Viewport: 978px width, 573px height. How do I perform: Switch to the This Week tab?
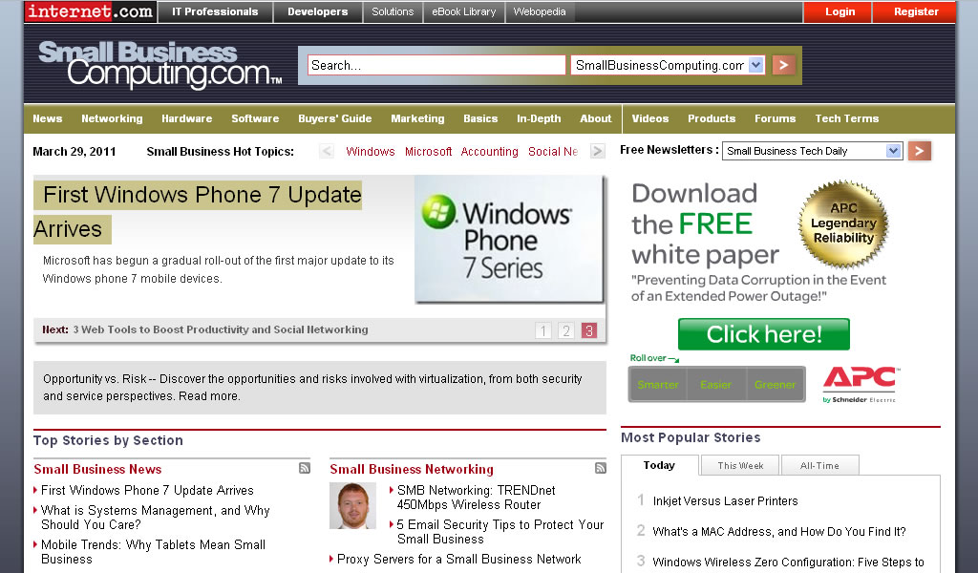[740, 466]
